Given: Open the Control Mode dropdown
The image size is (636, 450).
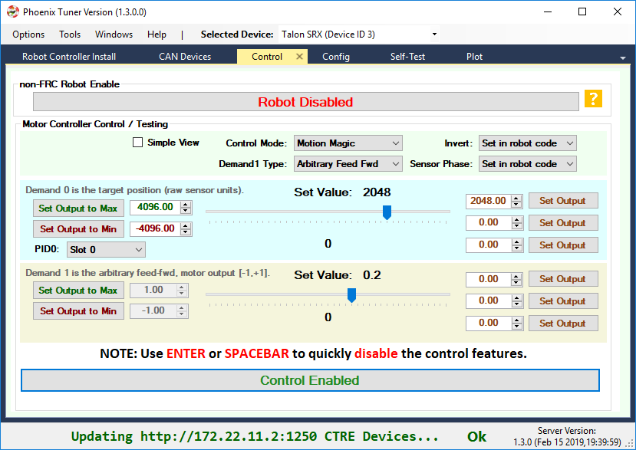Looking at the screenshot, I should [348, 143].
